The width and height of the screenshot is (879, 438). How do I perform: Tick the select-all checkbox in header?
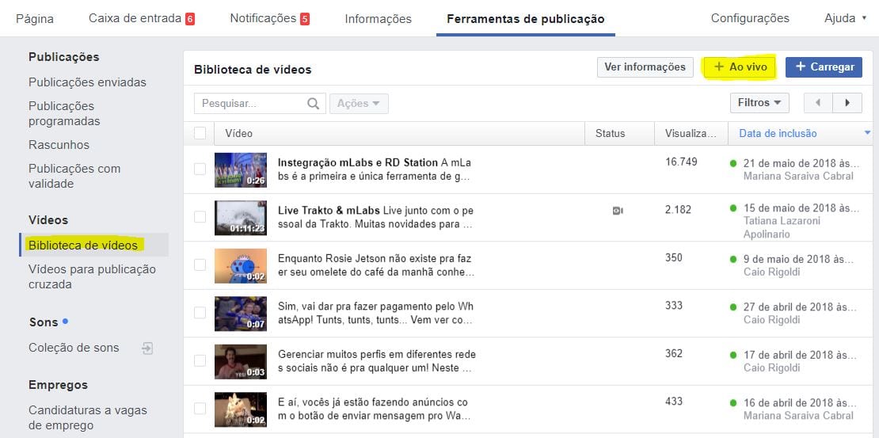coord(200,133)
